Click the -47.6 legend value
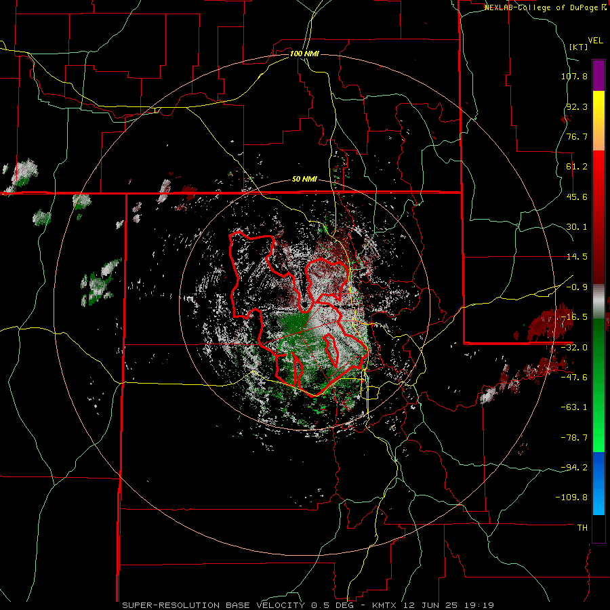This screenshot has height=610, width=610. click(574, 378)
